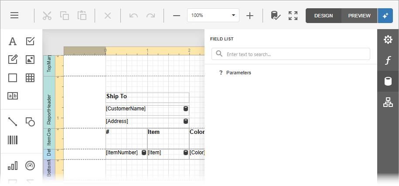Select the TopMargin band label
Image resolution: width=399 pixels, height=186 pixels.
[49, 66]
